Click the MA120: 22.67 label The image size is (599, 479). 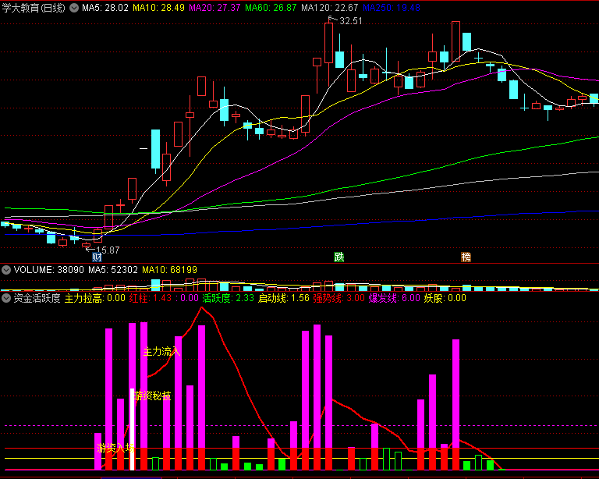tap(330, 8)
